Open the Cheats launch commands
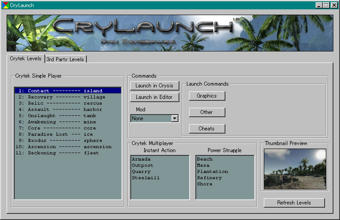The height and width of the screenshot is (220, 340). tap(207, 129)
